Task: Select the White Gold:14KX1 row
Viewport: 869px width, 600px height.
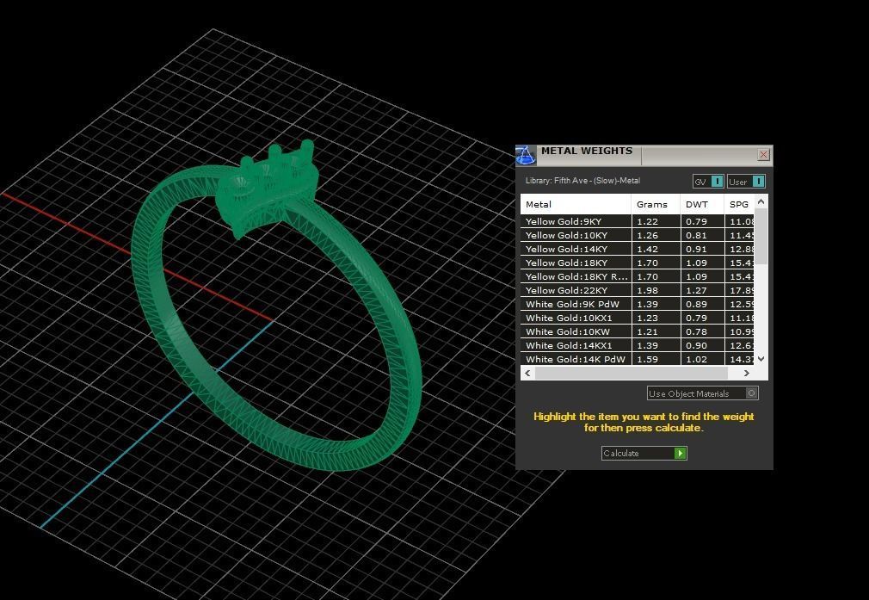Action: (x=638, y=345)
